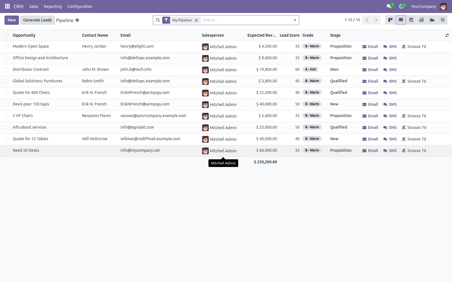The width and height of the screenshot is (452, 282).
Task: Click Snooze 7d for Need 20 Desks
Action: pos(414,151)
